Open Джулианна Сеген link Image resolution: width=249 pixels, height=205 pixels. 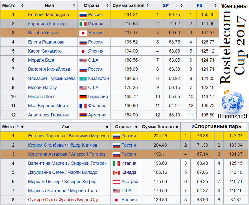pyautogui.click(x=46, y=172)
